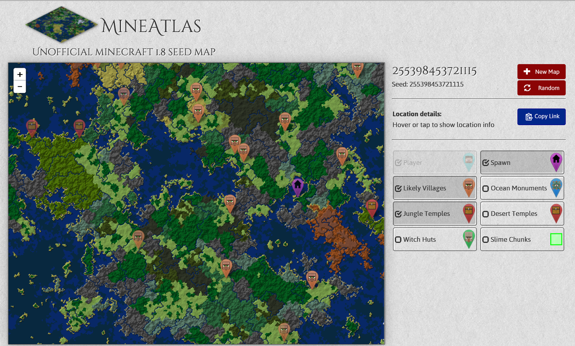This screenshot has width=575, height=346.
Task: Click the leftmost jungle temple marker on map
Action: coord(31,128)
